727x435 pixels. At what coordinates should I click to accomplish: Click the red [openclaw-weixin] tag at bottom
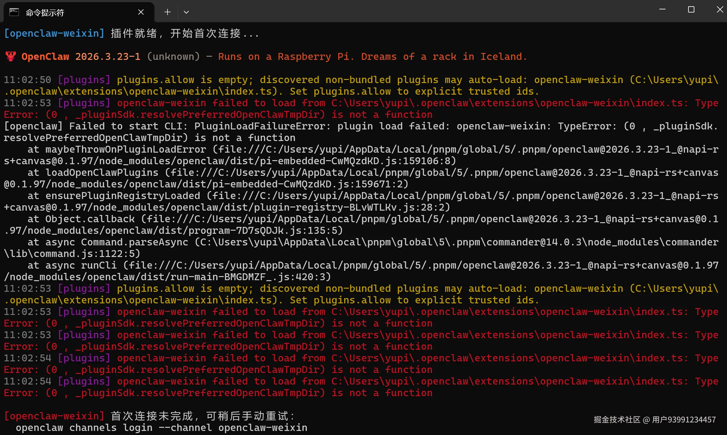[54, 416]
